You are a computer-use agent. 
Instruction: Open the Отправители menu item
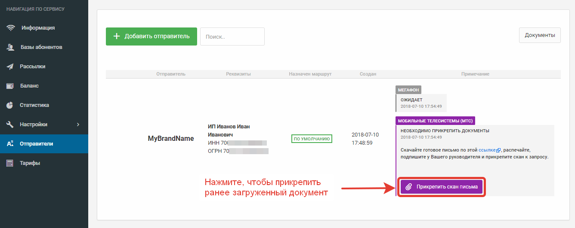(36, 144)
